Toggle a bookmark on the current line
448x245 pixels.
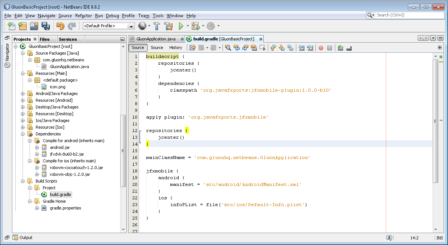click(x=291, y=48)
